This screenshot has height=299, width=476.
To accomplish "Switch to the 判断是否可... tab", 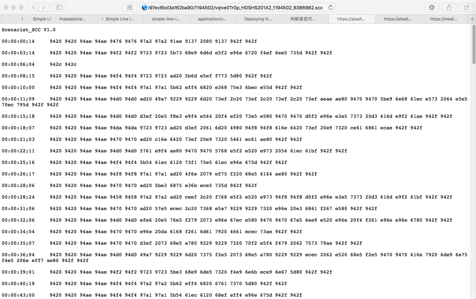I will click(305, 19).
